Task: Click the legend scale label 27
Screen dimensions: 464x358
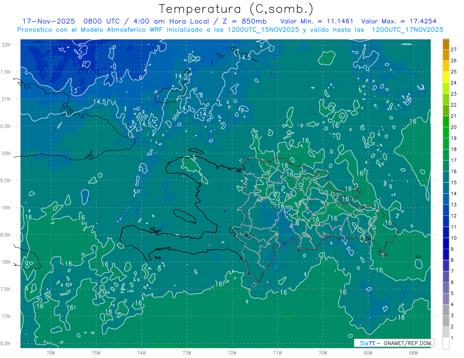Action: [x=454, y=49]
